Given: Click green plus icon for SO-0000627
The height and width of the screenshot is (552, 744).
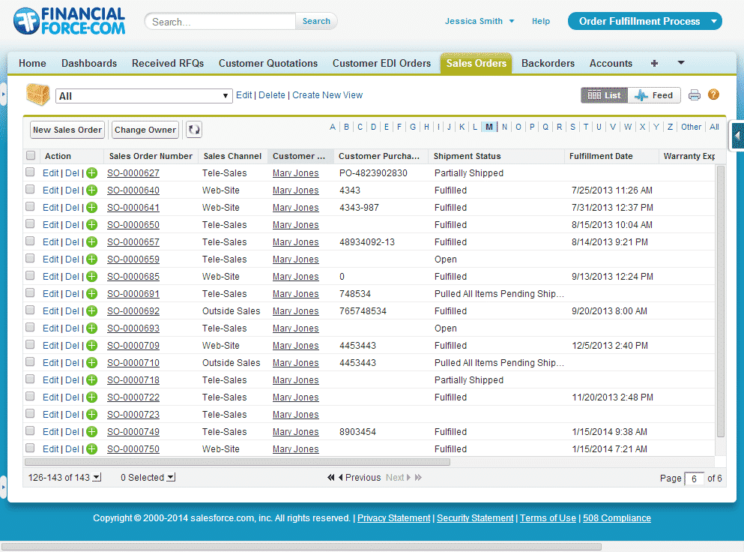Looking at the screenshot, I should tap(92, 173).
